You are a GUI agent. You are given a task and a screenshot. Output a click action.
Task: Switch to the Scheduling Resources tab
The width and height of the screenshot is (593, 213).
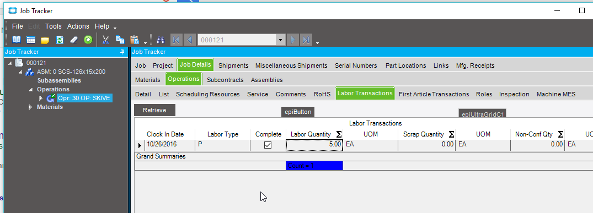tap(207, 94)
